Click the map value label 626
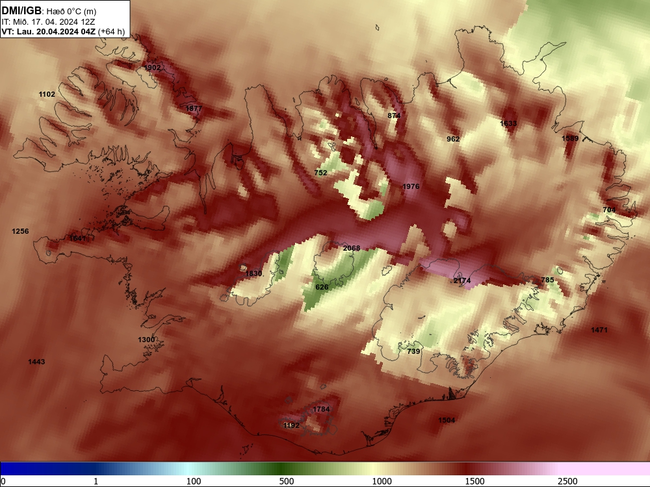650x487 pixels. [322, 287]
